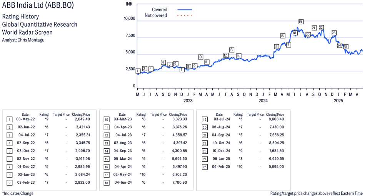Viewport: 367px width, 196px height.
Task: Select chart marker 10 above the price line
Action: click(200, 57)
